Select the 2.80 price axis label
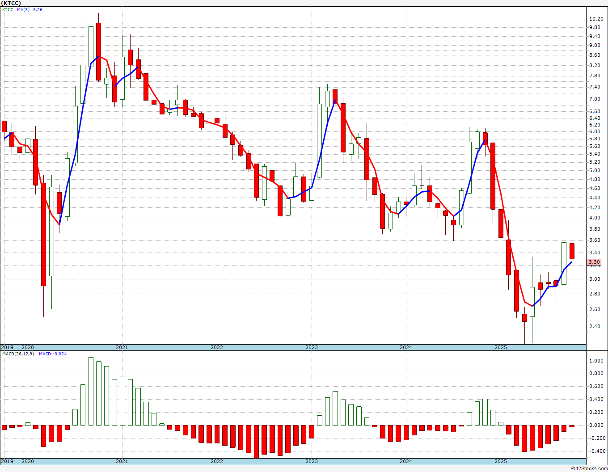608x472 pixels. click(x=595, y=294)
